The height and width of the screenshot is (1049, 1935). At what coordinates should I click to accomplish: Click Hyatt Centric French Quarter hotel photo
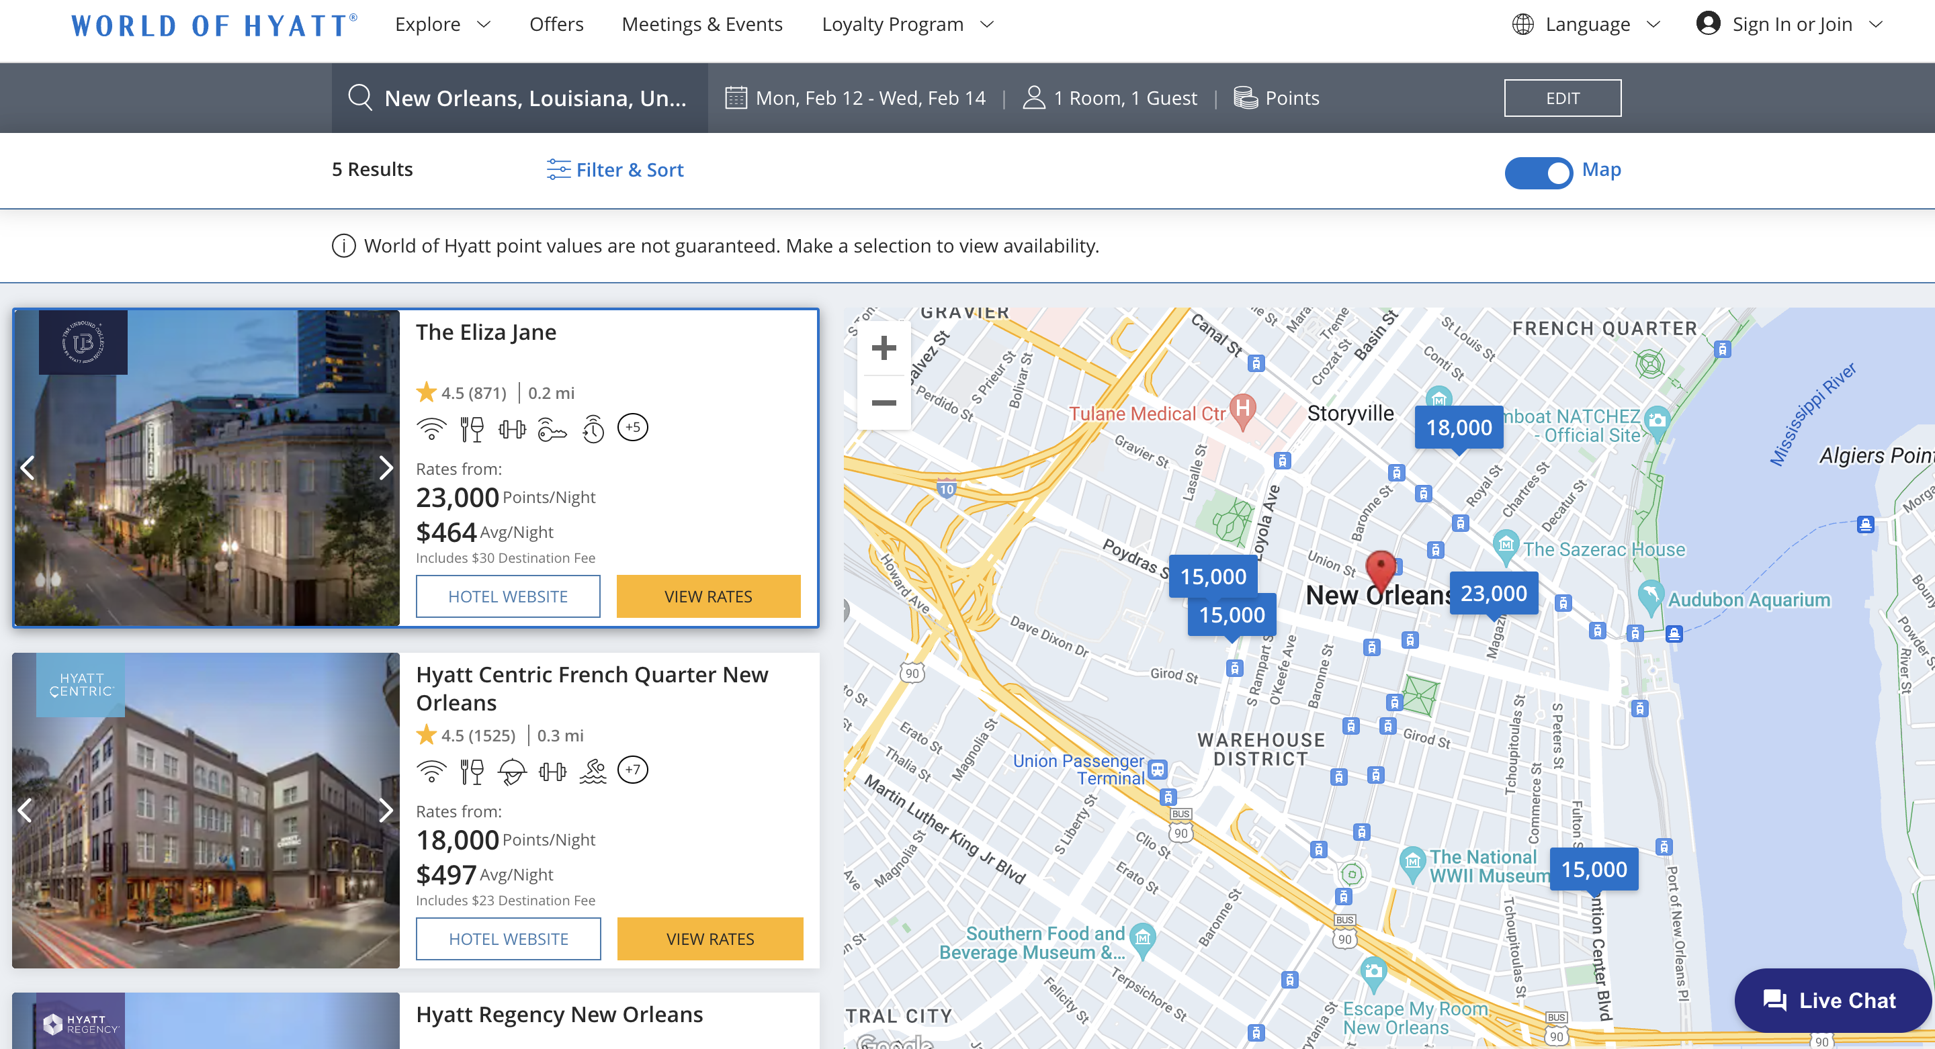[x=206, y=810]
